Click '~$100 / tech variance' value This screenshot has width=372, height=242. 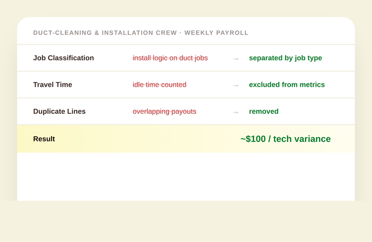point(285,139)
